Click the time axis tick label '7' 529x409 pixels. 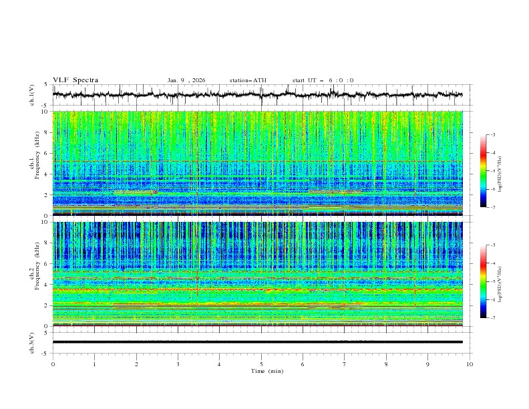[345, 364]
